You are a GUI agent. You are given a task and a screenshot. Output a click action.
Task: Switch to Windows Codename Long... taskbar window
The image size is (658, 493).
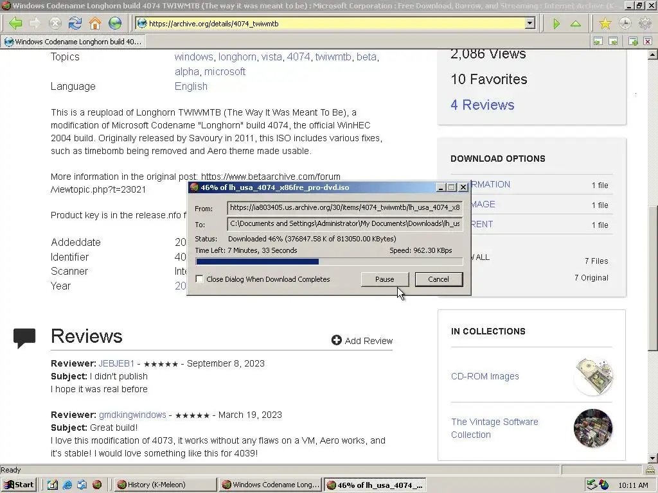[270, 485]
